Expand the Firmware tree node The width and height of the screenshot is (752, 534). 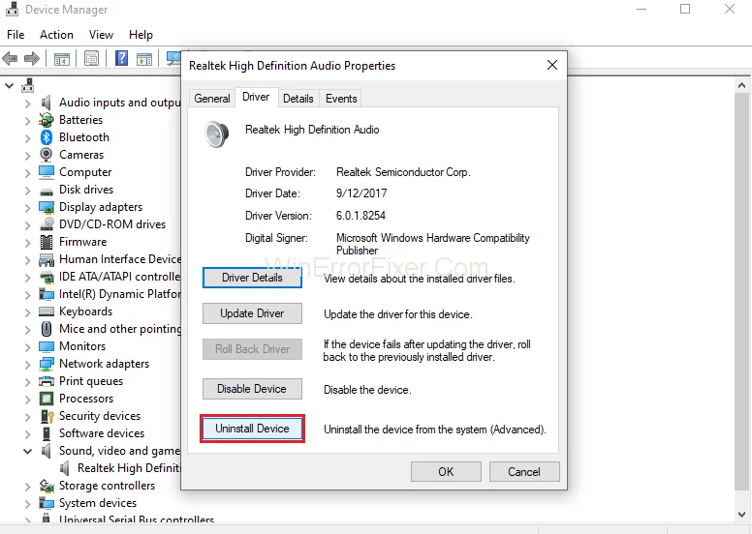27,243
